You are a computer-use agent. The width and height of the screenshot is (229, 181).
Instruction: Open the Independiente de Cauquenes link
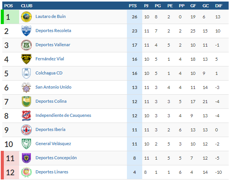pos(63,115)
